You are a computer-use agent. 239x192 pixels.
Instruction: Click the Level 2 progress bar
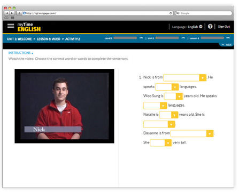coord(125,38)
